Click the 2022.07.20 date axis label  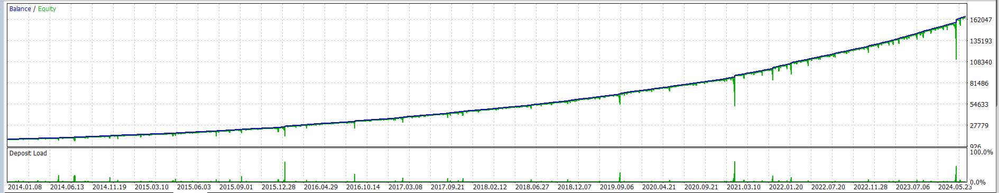(x=828, y=187)
